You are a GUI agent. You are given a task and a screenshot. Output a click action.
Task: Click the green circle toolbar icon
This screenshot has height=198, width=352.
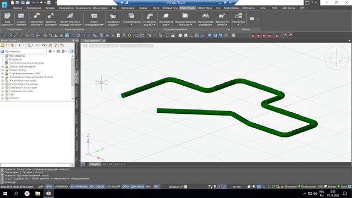[130, 35]
